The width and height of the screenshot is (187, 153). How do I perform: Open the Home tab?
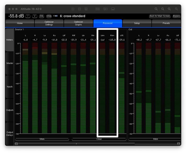[20, 23]
